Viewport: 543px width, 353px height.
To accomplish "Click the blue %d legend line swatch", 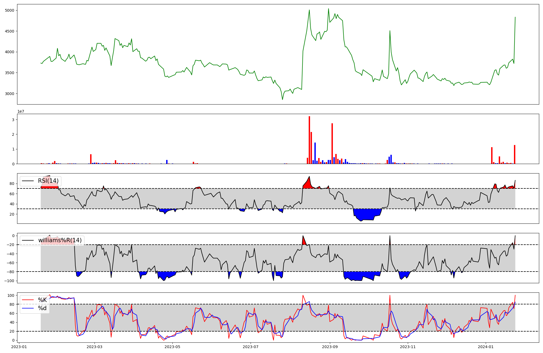I will tap(28, 308).
